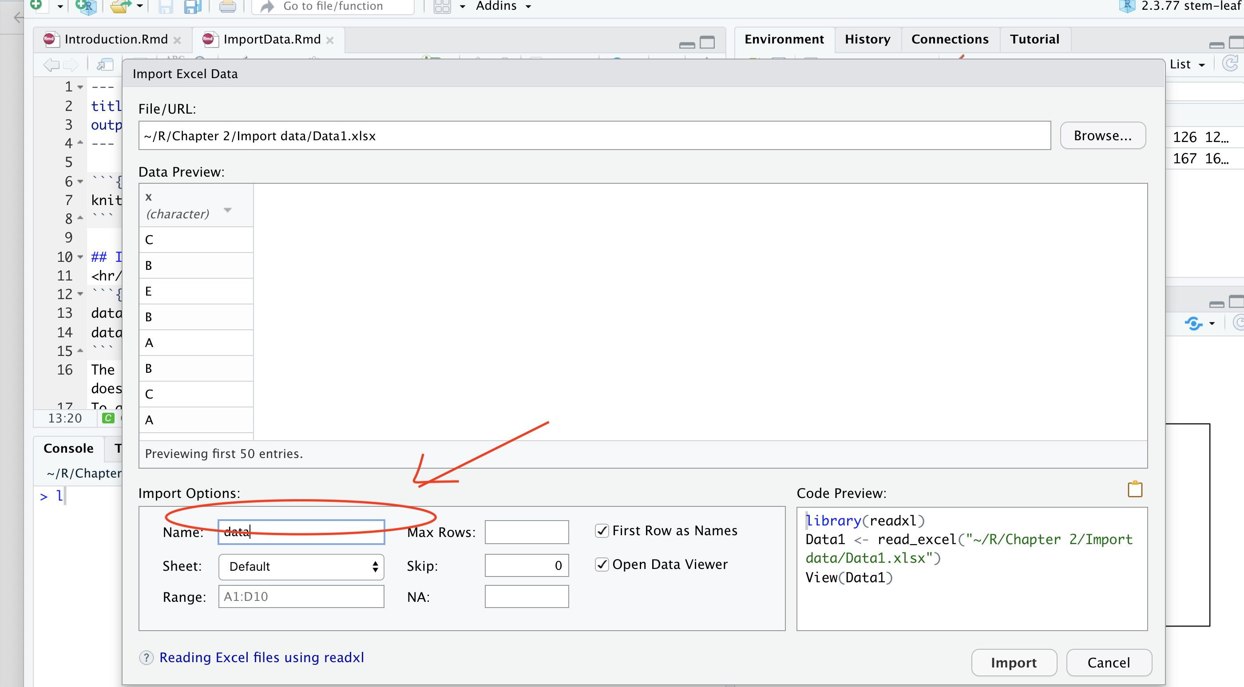This screenshot has height=687, width=1244.
Task: Collapse code chunk at line 12
Action: 80,294
